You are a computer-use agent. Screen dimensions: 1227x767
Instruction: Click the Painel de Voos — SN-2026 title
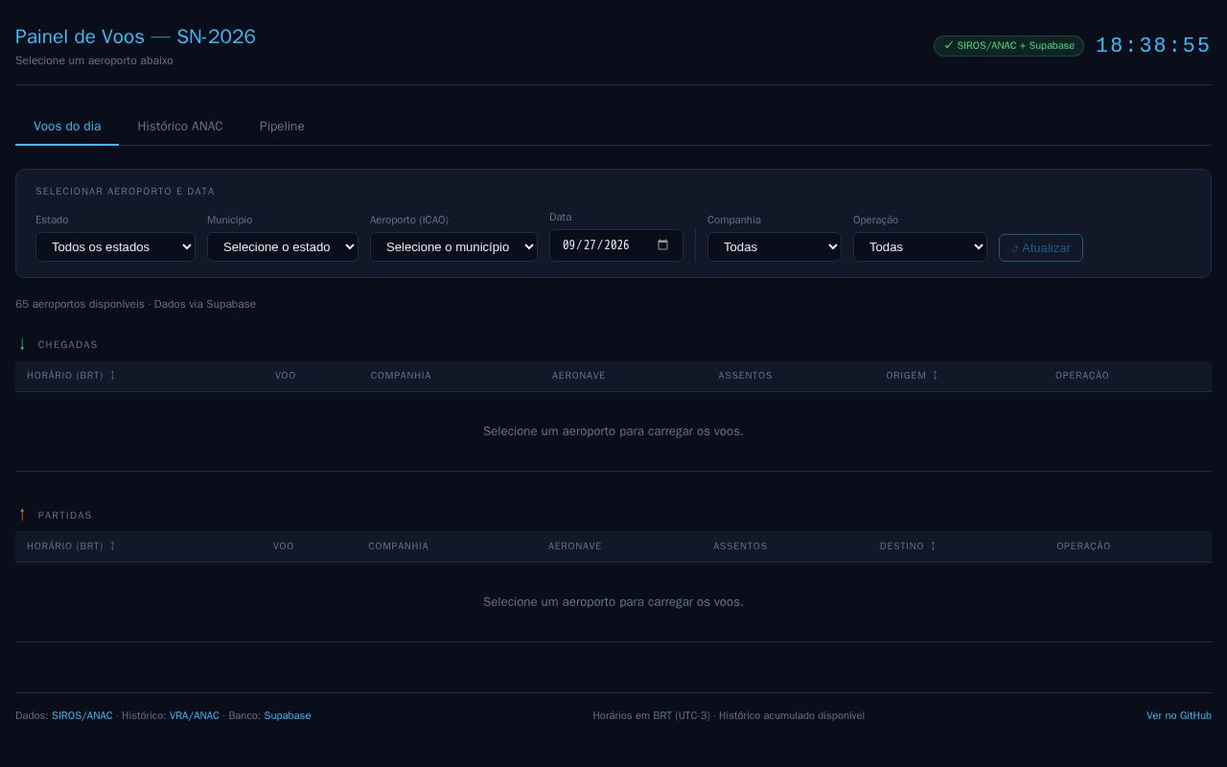tap(135, 36)
